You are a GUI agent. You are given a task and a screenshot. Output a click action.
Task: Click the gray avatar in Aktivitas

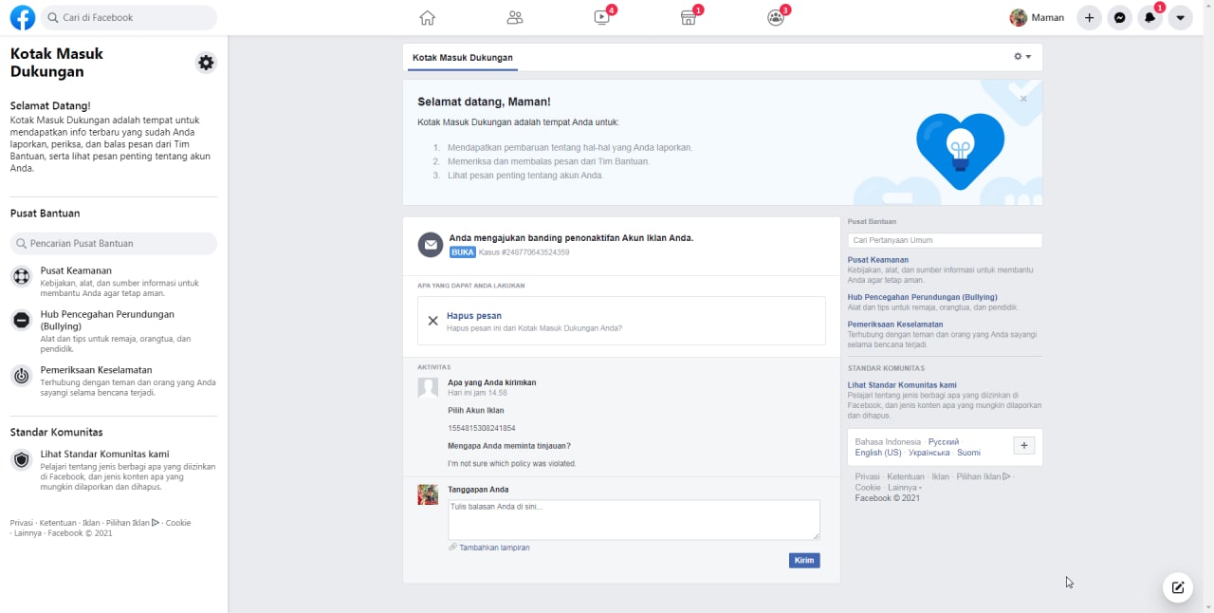[428, 386]
